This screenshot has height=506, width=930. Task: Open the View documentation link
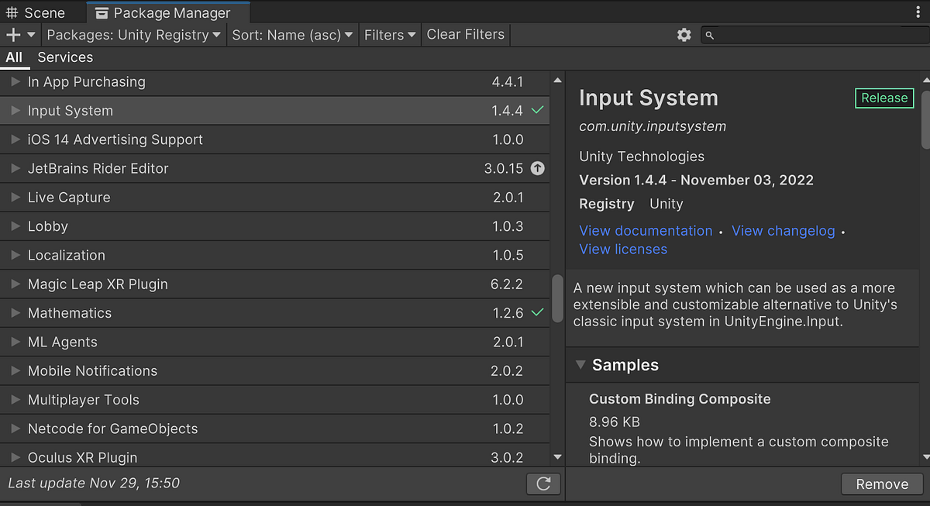646,231
